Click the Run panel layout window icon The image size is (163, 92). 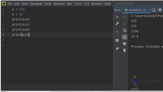tap(153, 10)
